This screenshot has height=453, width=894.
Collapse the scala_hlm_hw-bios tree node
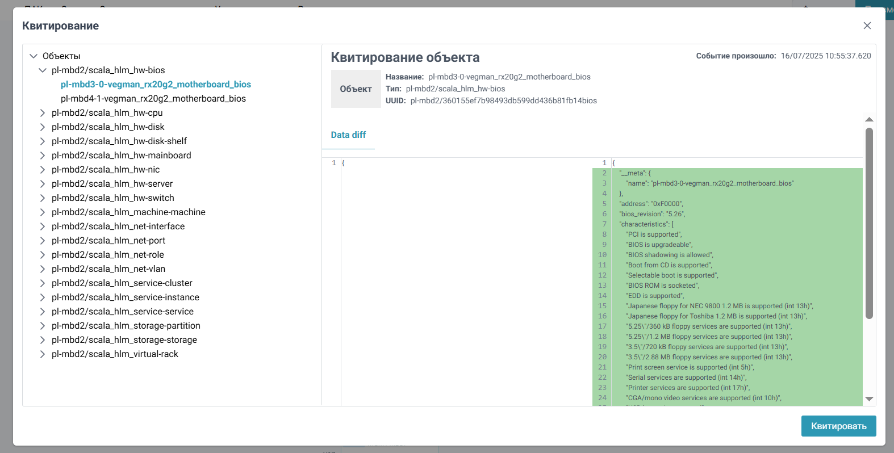tap(43, 70)
